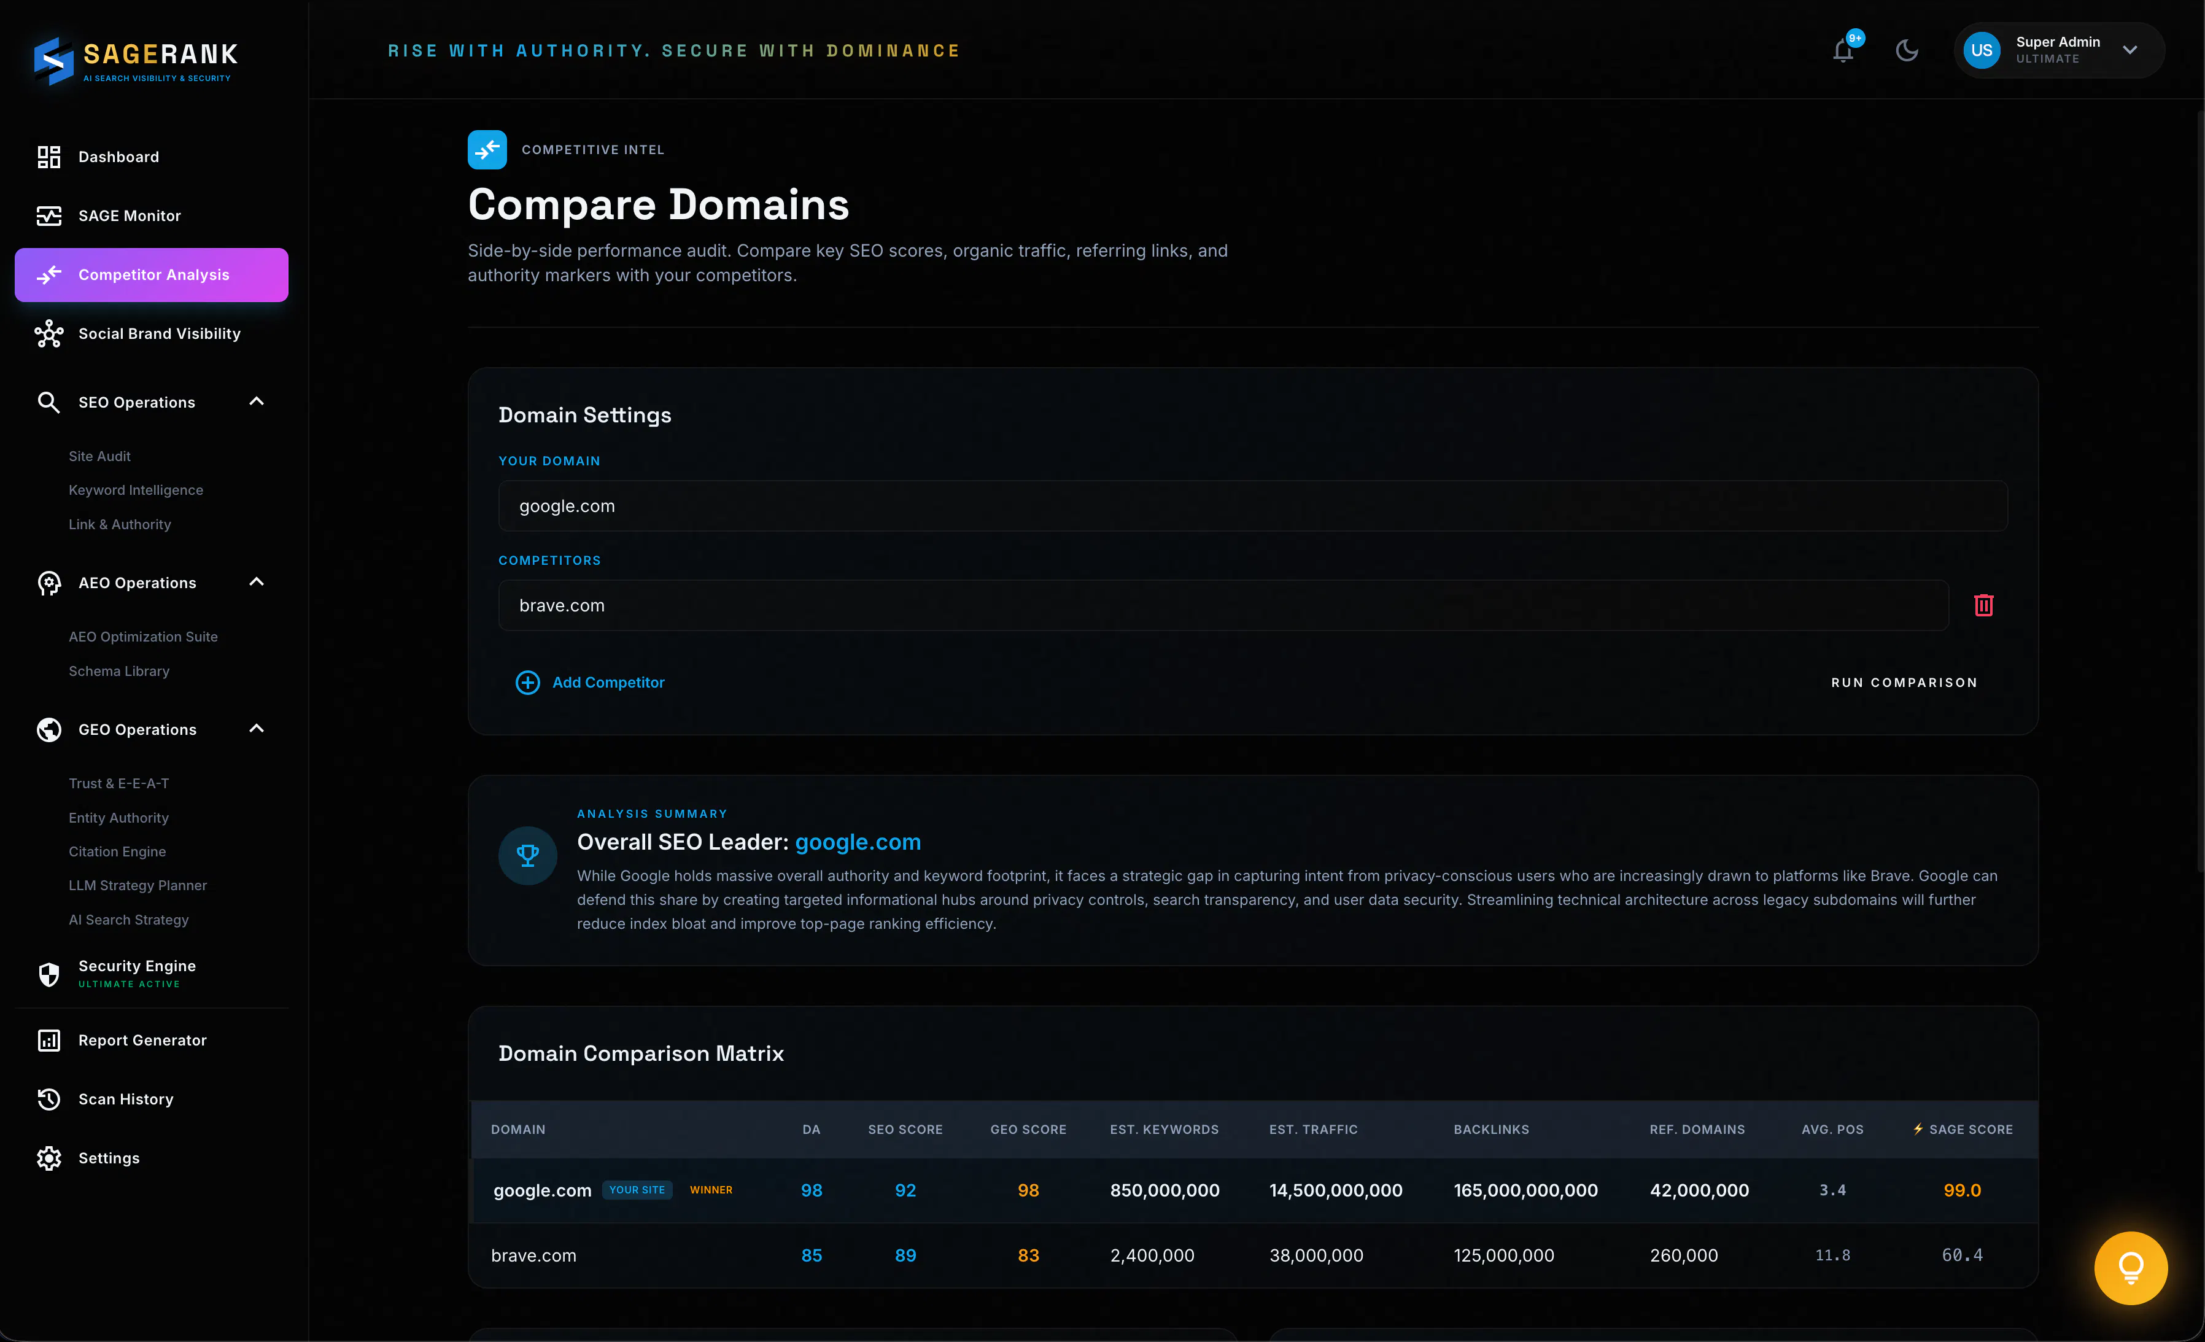Open the notifications bell
The image size is (2205, 1342).
point(1843,51)
